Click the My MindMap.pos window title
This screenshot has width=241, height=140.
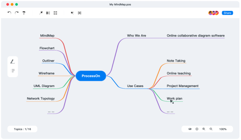120,5
